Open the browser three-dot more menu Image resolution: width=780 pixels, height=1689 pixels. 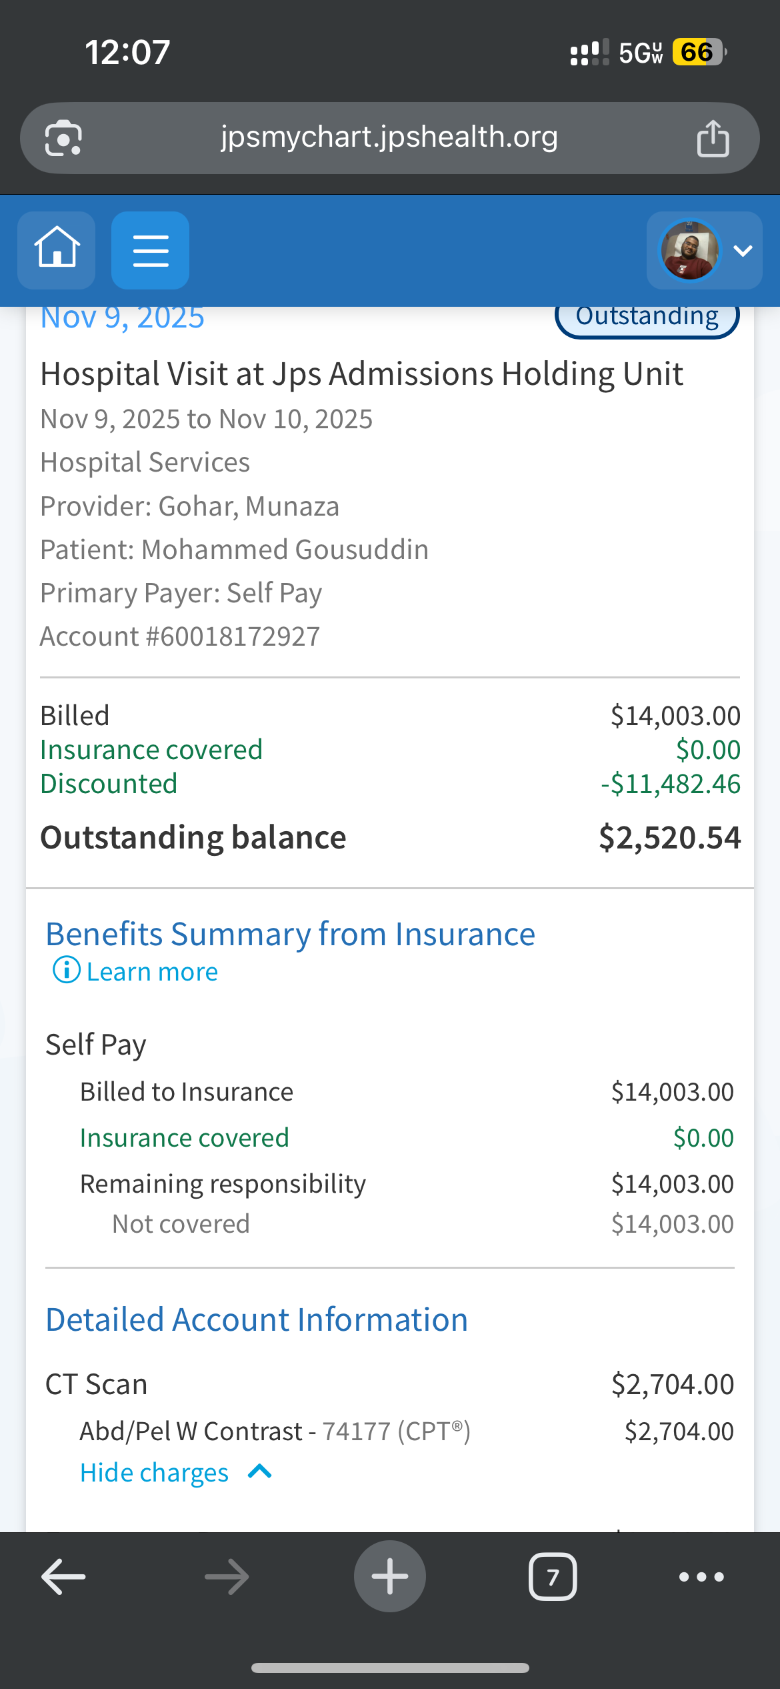[701, 1577]
